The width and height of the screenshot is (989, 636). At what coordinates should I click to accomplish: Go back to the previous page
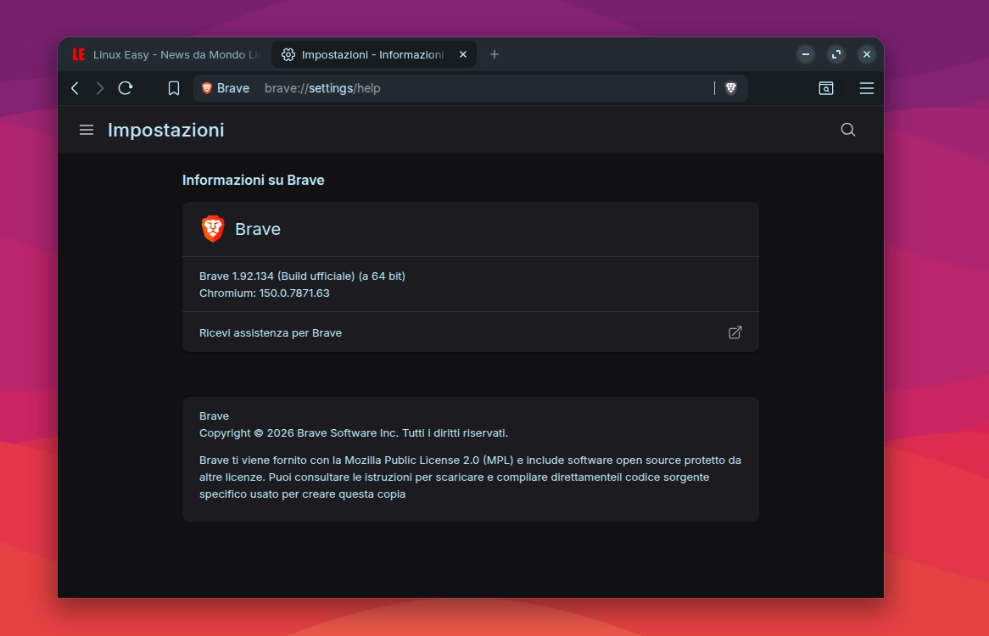[75, 88]
